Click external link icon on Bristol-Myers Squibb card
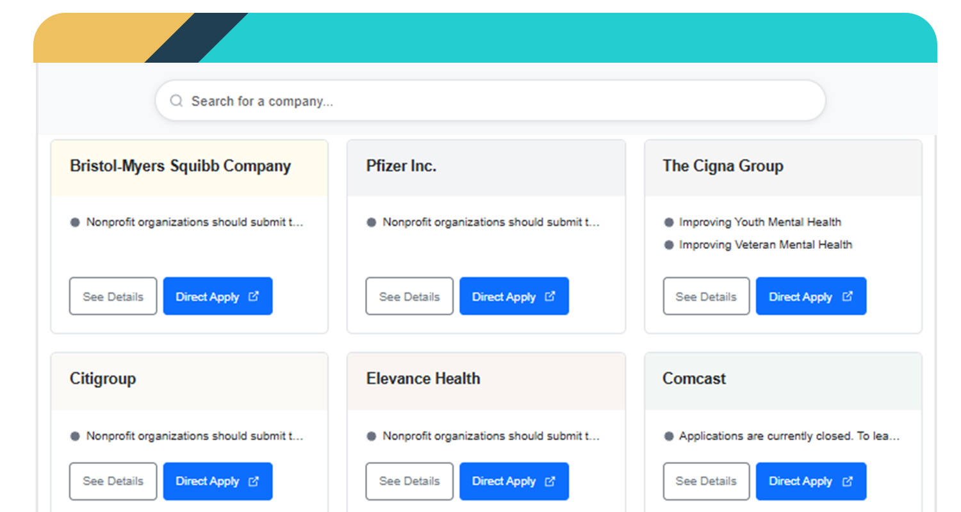The width and height of the screenshot is (961, 512). (254, 296)
